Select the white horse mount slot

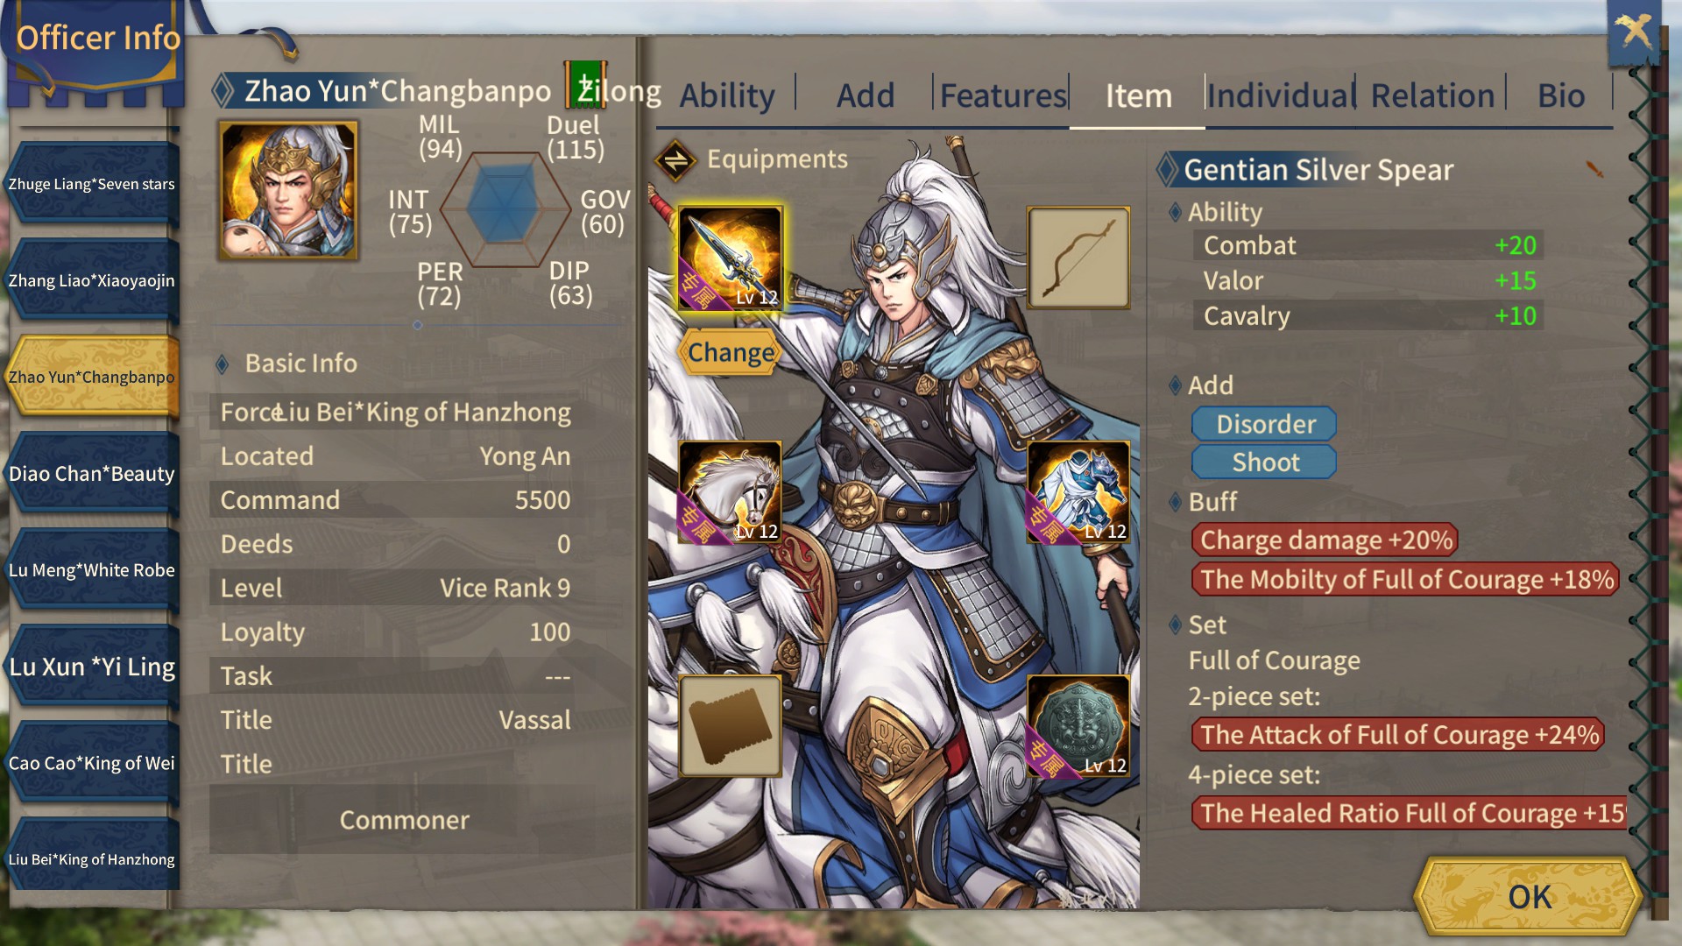click(730, 493)
